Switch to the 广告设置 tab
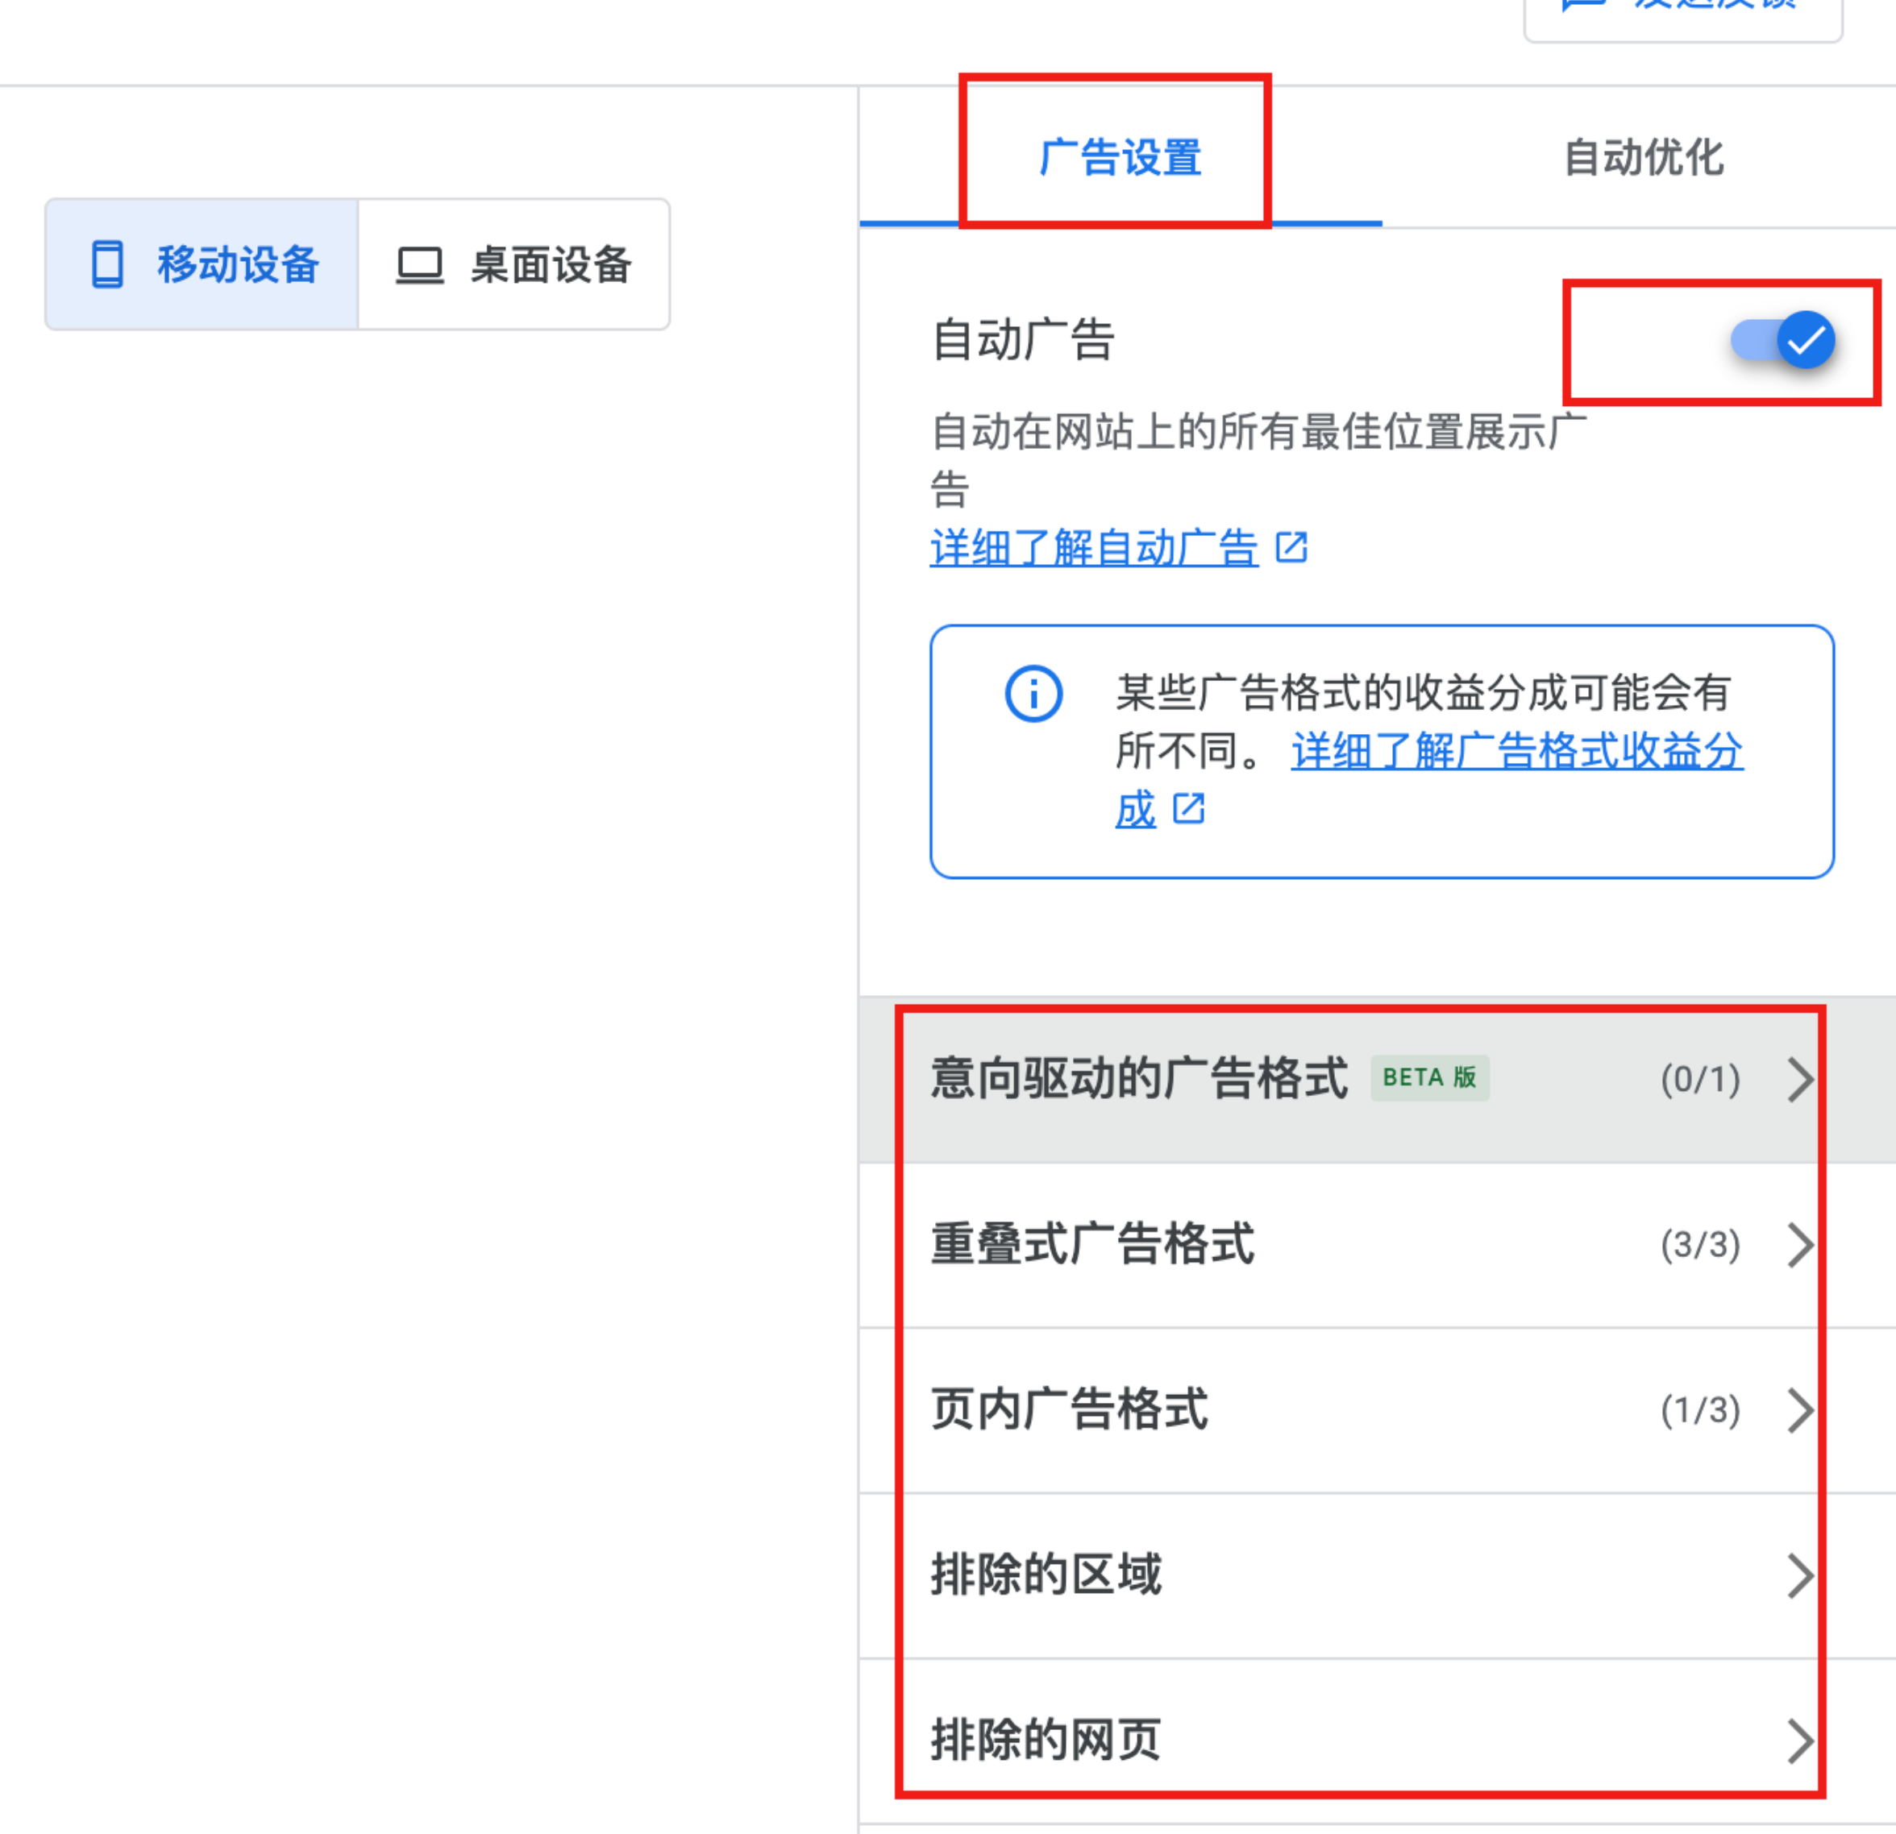The image size is (1896, 1834). click(1121, 158)
